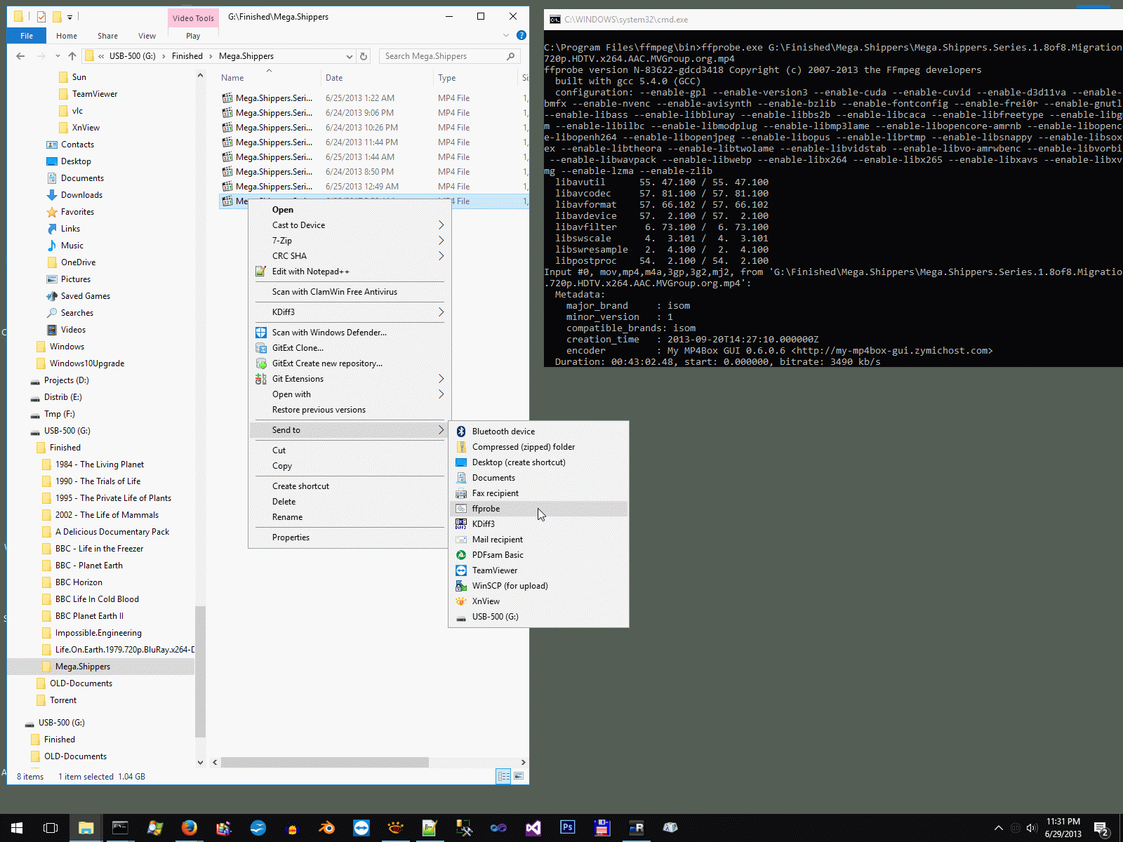Viewport: 1123px width, 842px height.
Task: Sort files by the Name column header
Action: [x=269, y=78]
